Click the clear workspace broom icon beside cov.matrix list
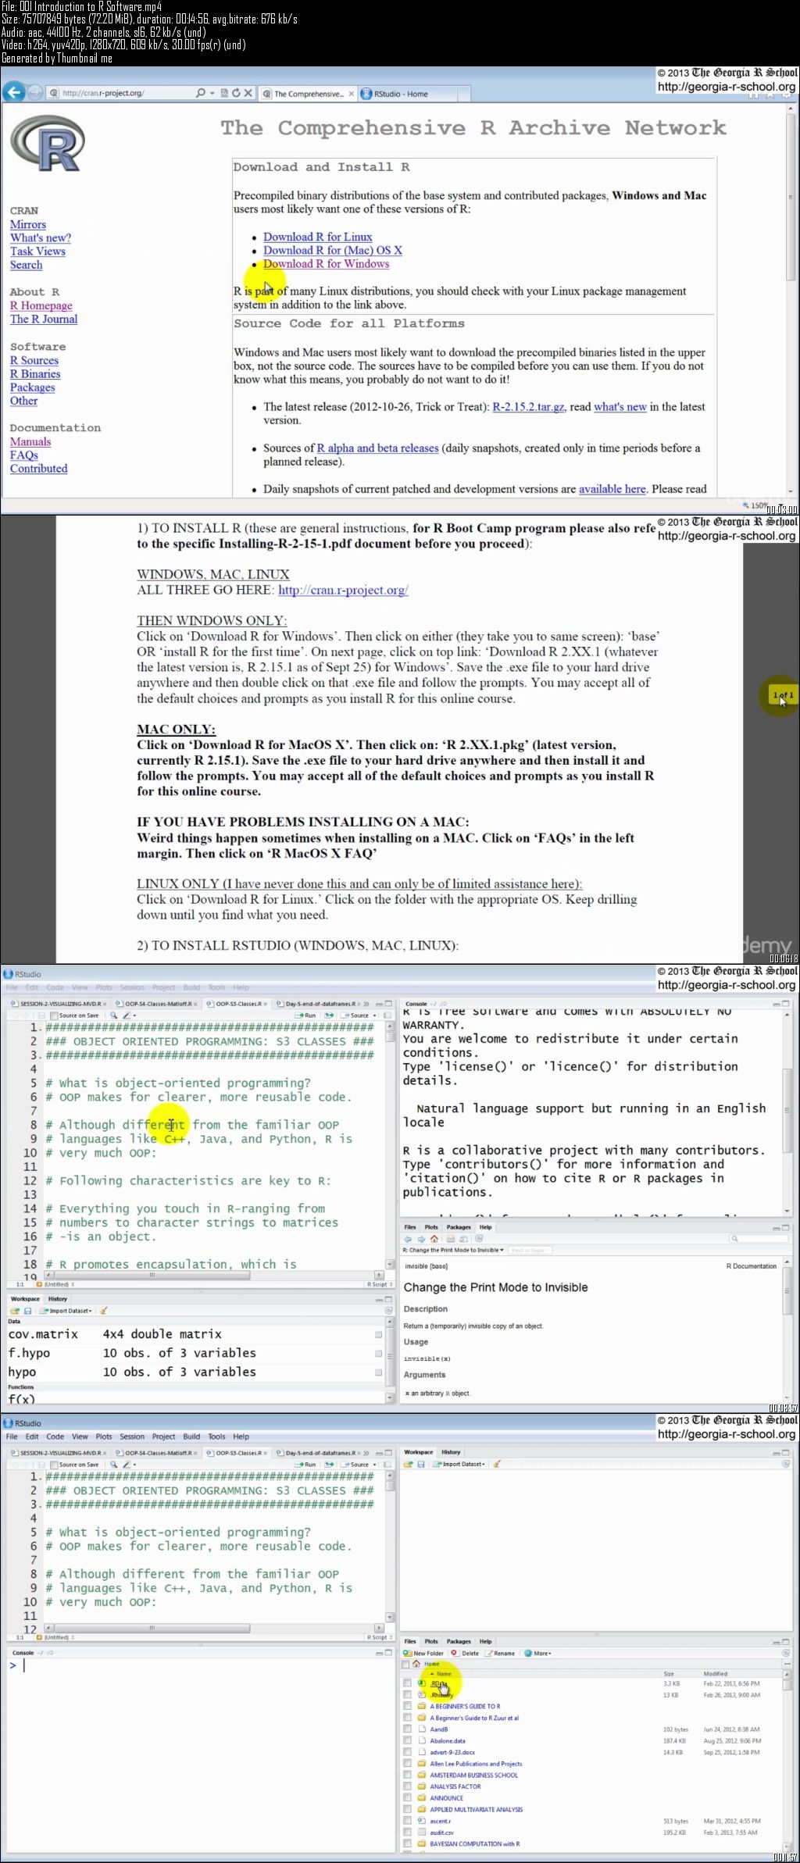This screenshot has width=800, height=1863. click(x=104, y=1311)
